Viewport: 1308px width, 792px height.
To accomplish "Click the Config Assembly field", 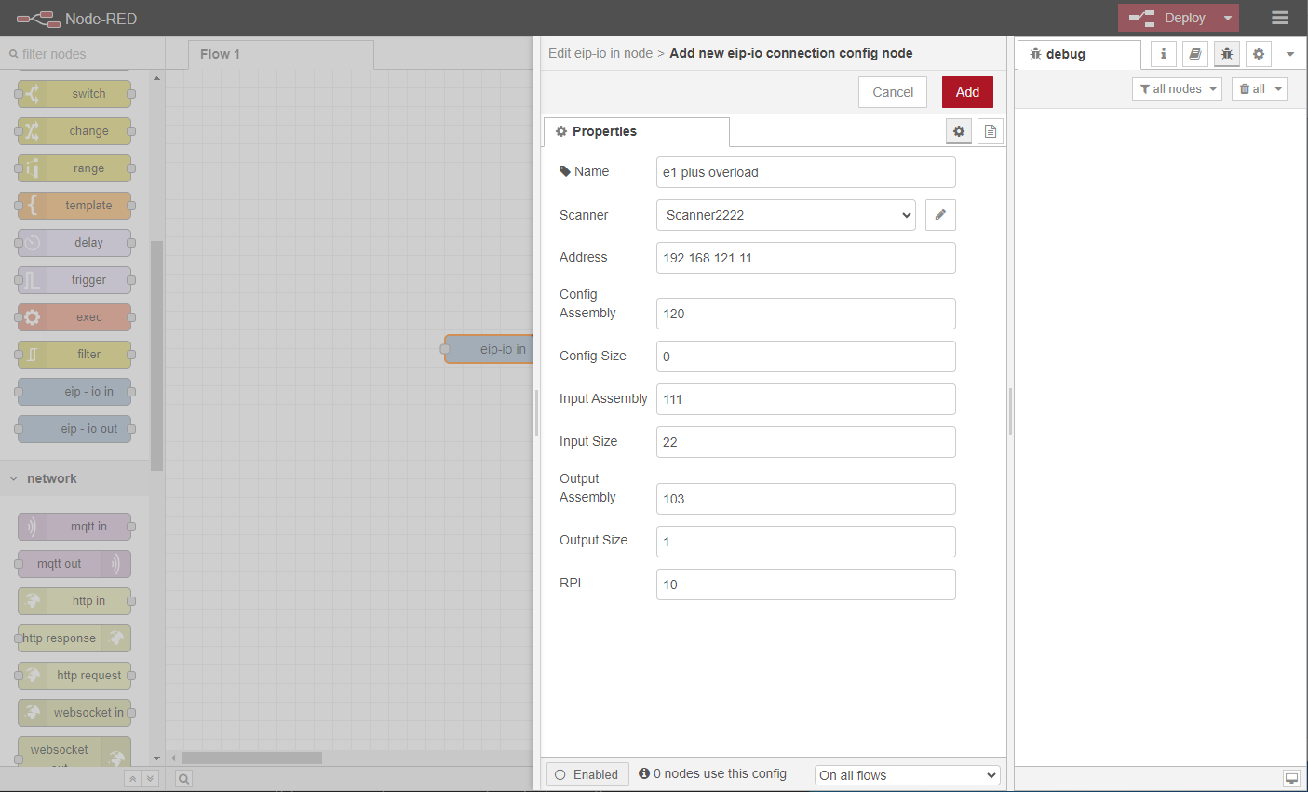I will click(806, 314).
